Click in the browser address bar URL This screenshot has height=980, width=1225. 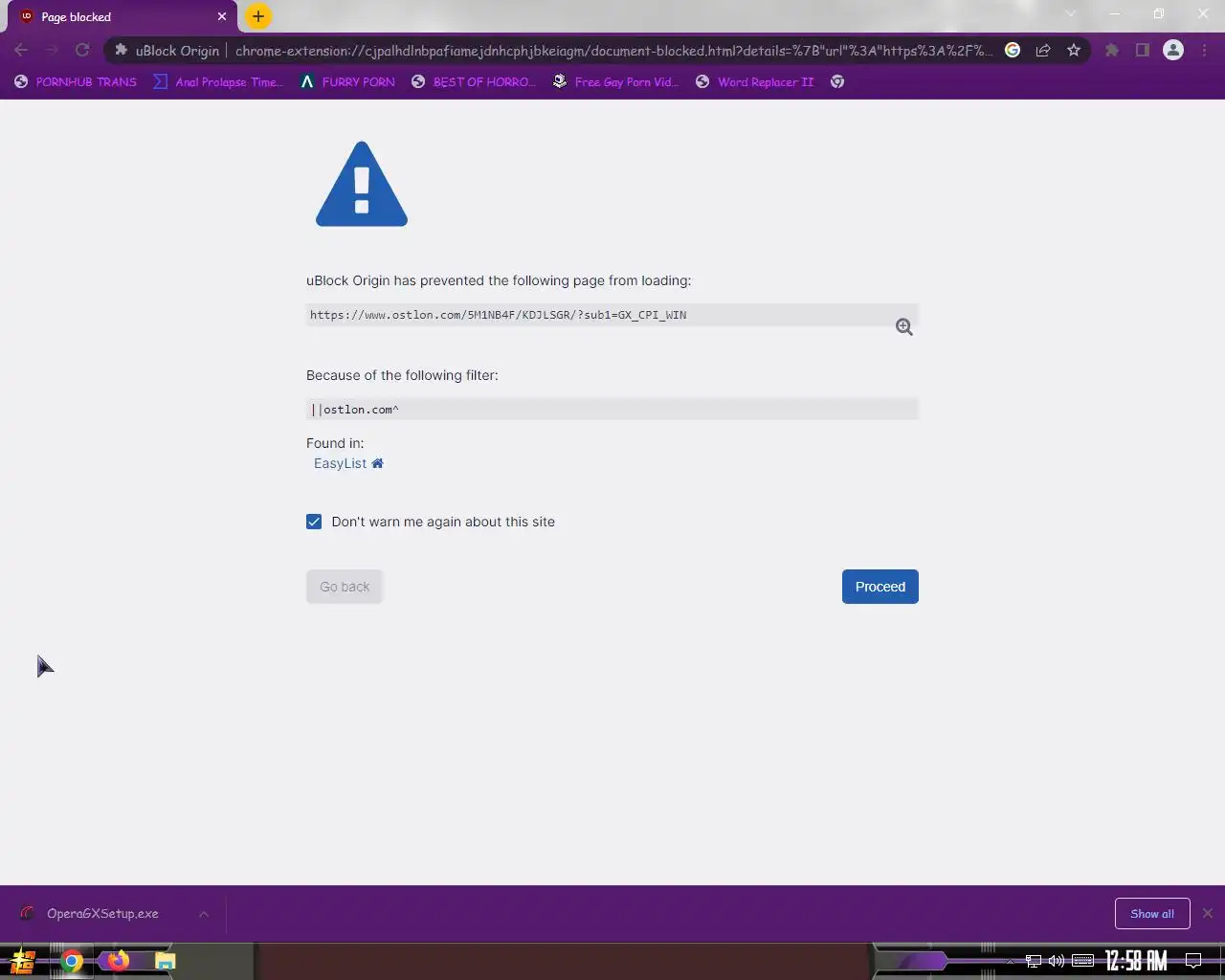(x=613, y=51)
